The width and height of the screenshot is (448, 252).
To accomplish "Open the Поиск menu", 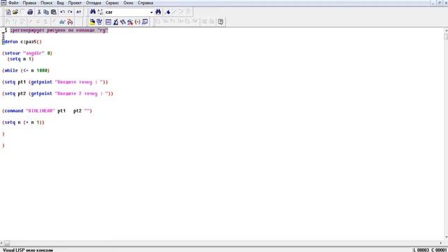I will pyautogui.click(x=46, y=3).
